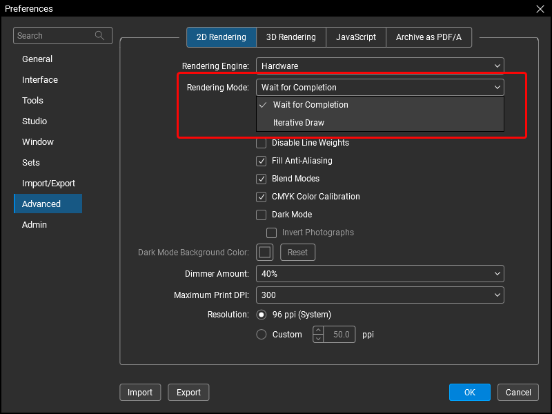Open Window preferences section
The width and height of the screenshot is (552, 414).
point(38,142)
